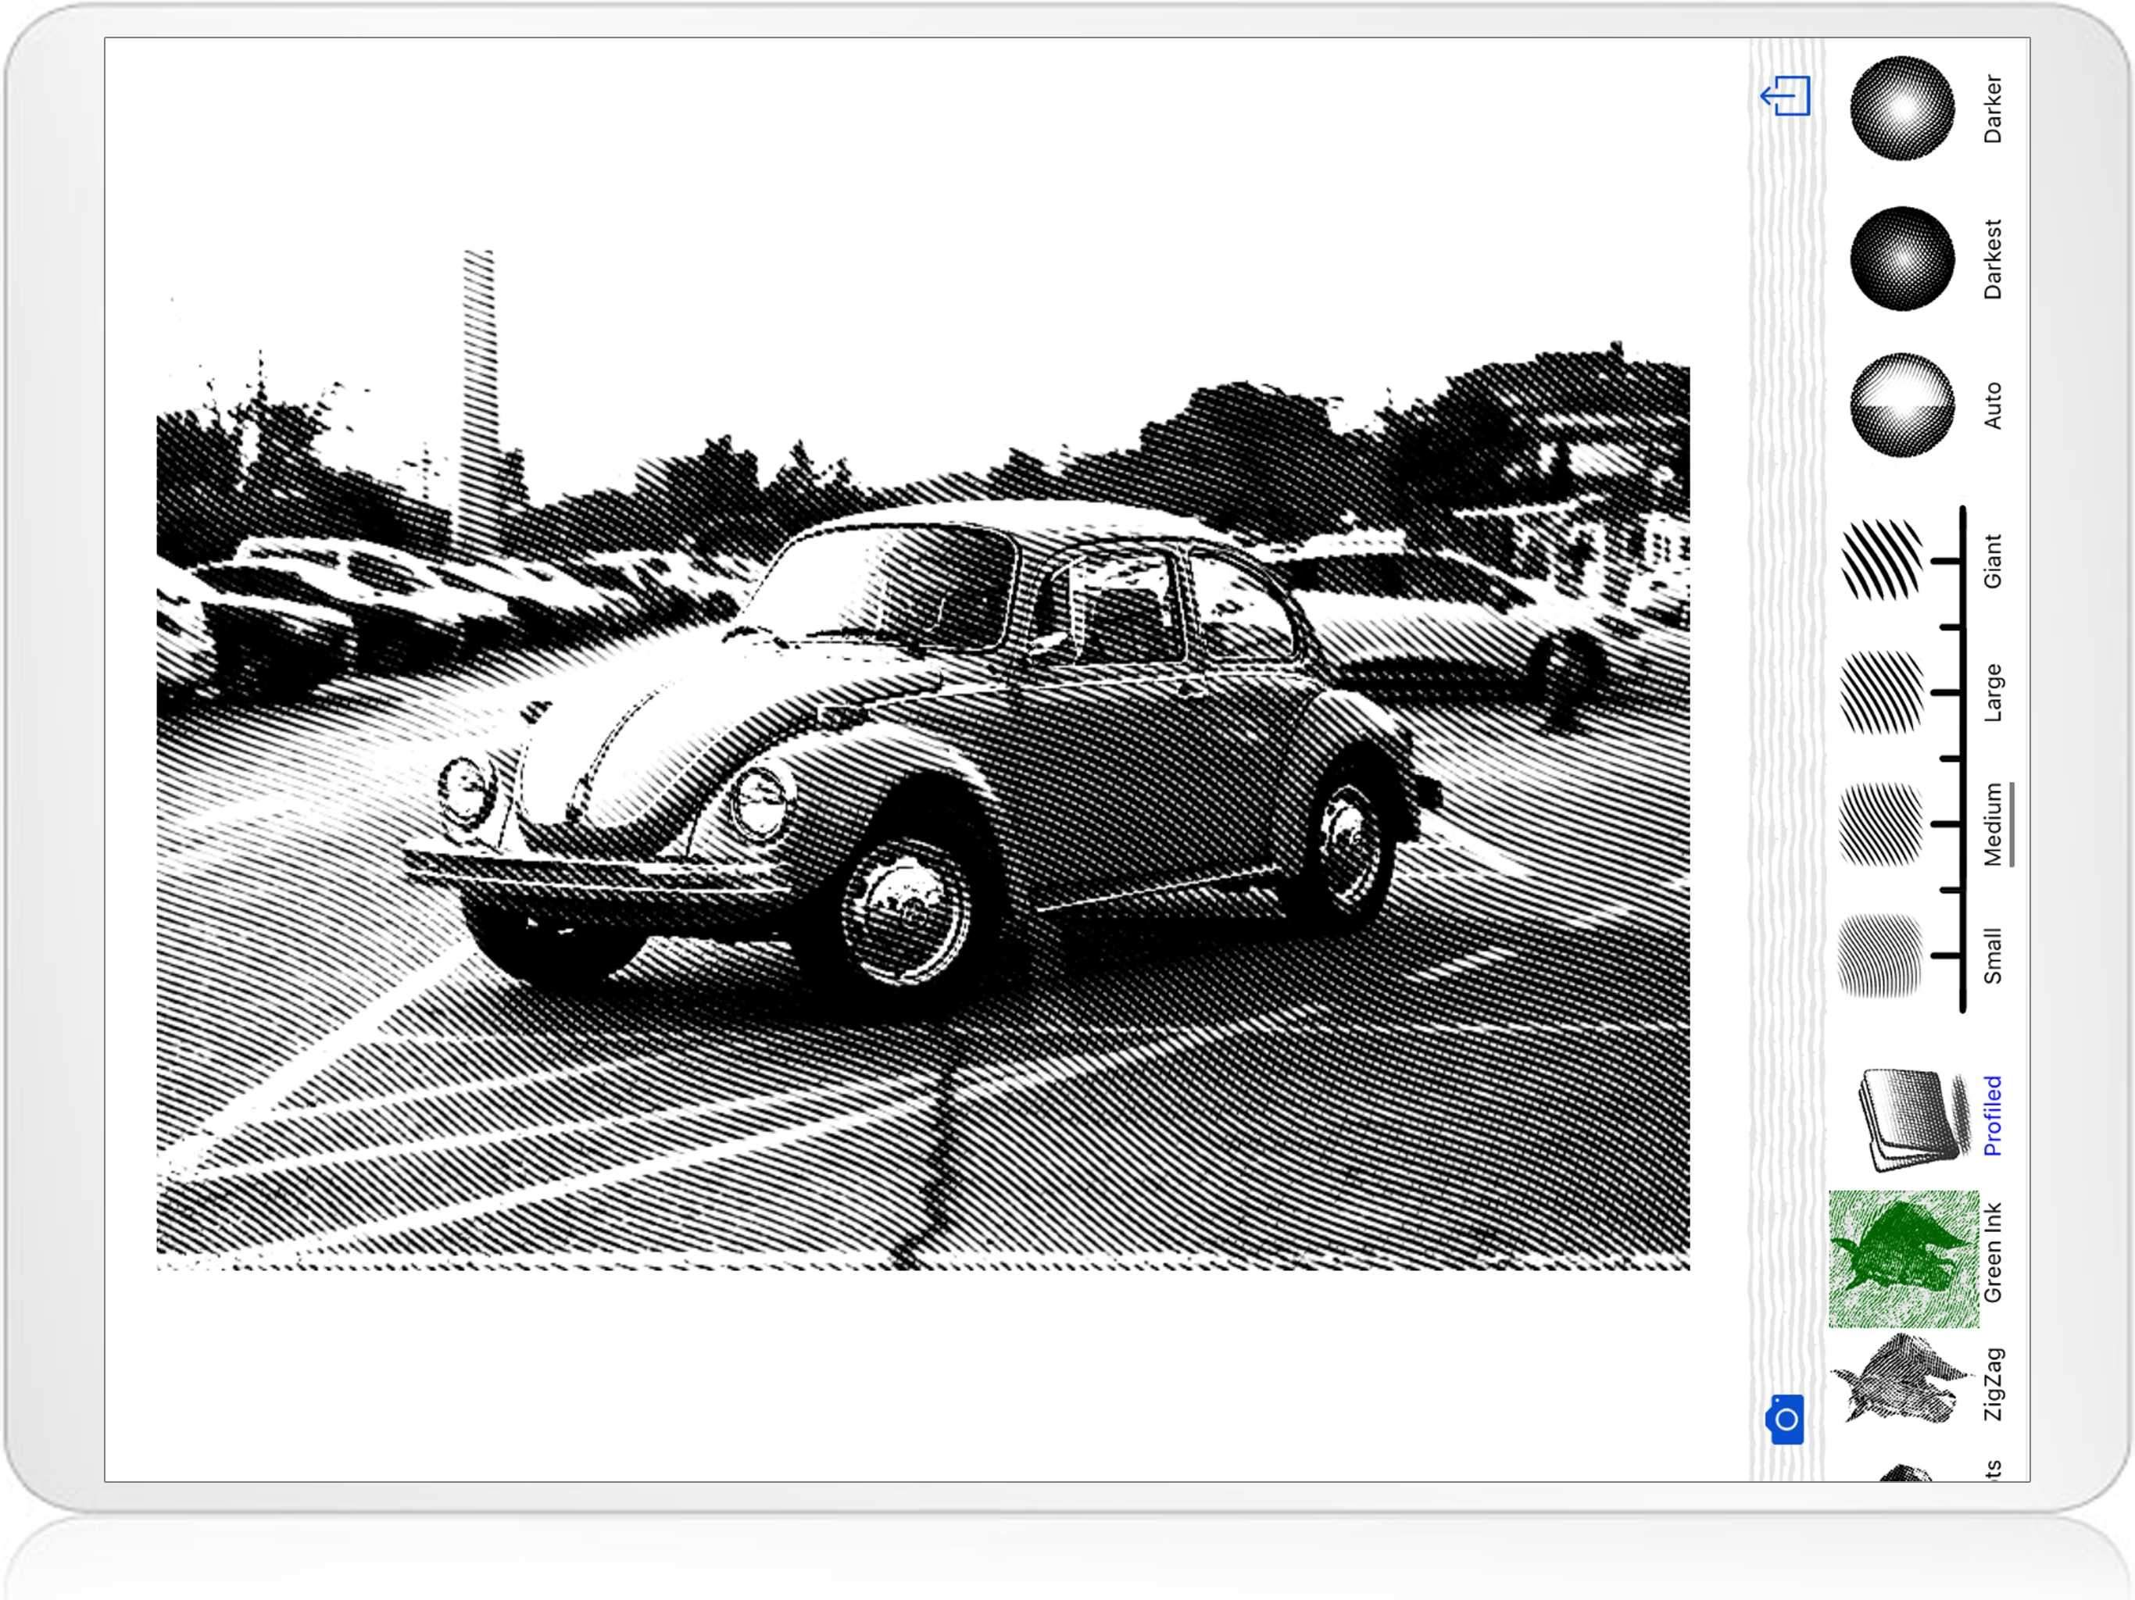
Task: Select partially visible style below ZigZag
Action: click(x=1906, y=1473)
